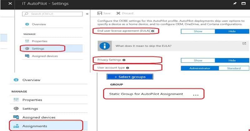Click the Discard X icon
This screenshot has height=131, width=250.
pyautogui.click(x=118, y=13)
